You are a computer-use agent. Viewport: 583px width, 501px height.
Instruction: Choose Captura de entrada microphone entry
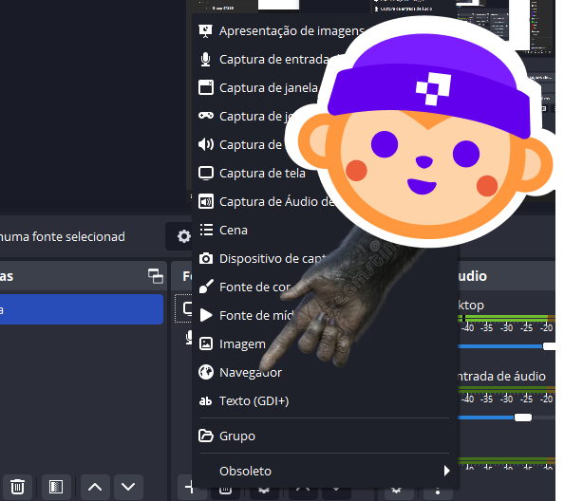tap(275, 60)
